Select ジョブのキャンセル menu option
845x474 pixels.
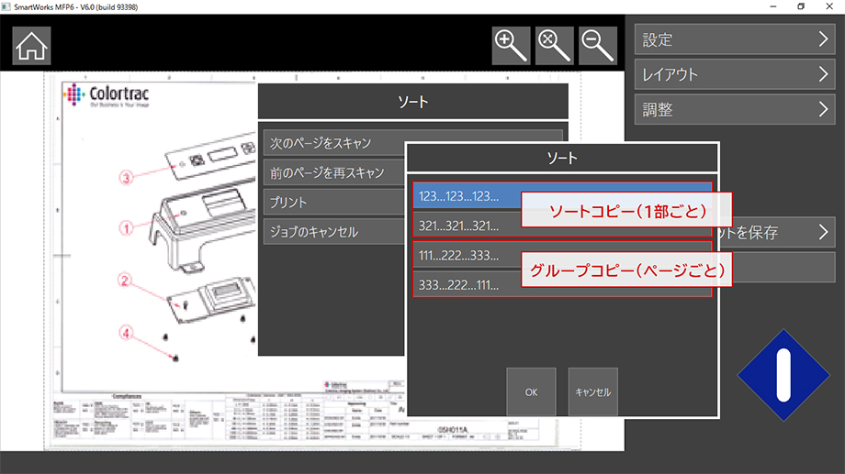332,232
